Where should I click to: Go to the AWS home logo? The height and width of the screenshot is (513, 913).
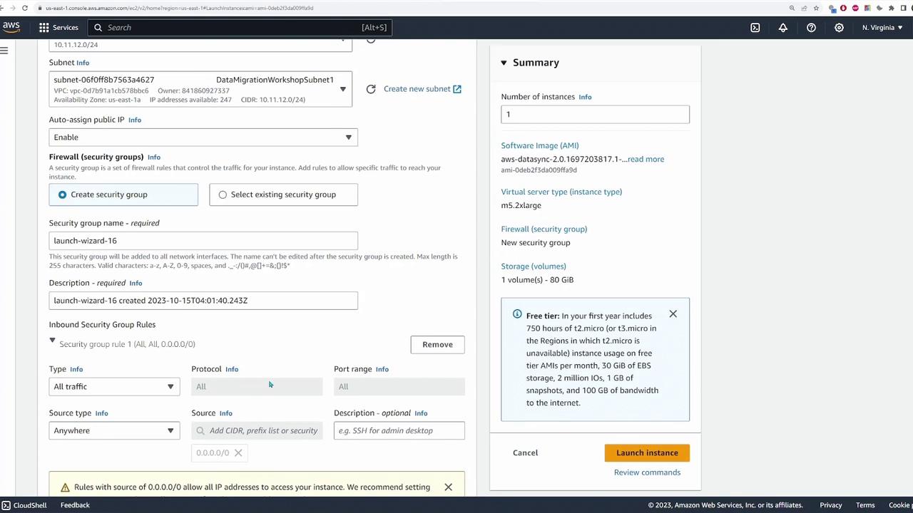[11, 27]
